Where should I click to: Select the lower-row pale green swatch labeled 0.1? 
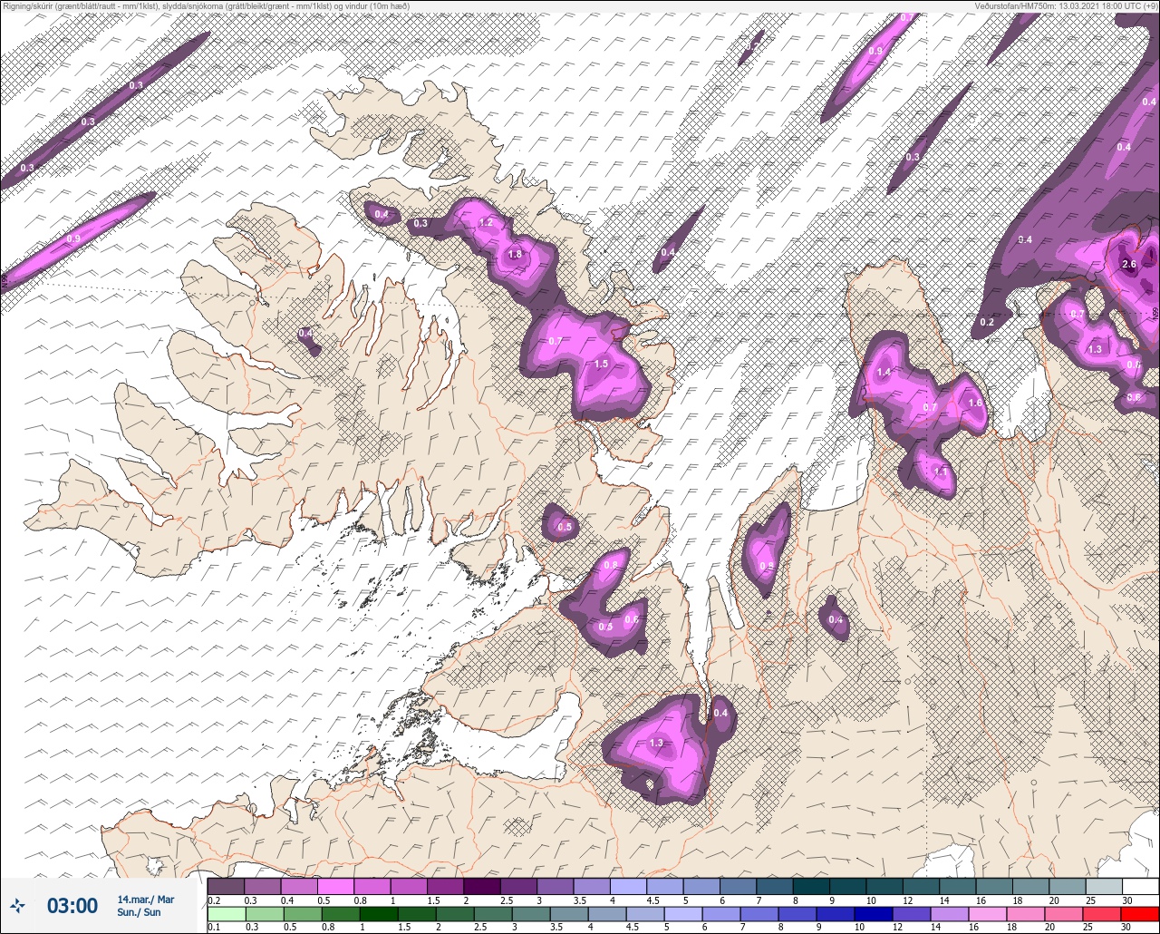click(226, 914)
